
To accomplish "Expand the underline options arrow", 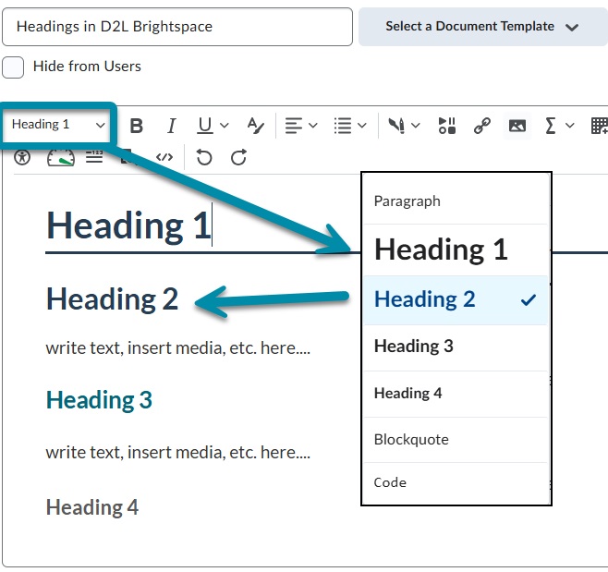I will [x=225, y=126].
